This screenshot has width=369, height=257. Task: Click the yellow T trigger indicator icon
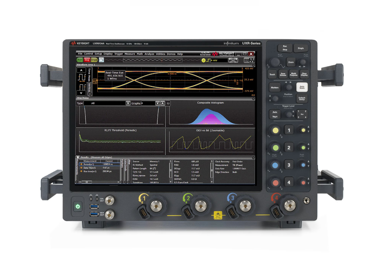204,60
